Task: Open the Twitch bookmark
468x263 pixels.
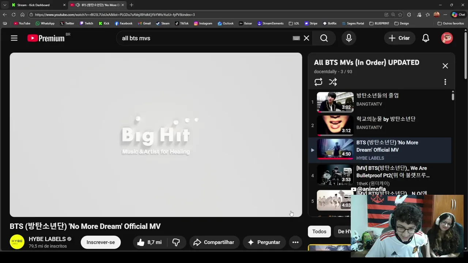Action: click(x=86, y=23)
